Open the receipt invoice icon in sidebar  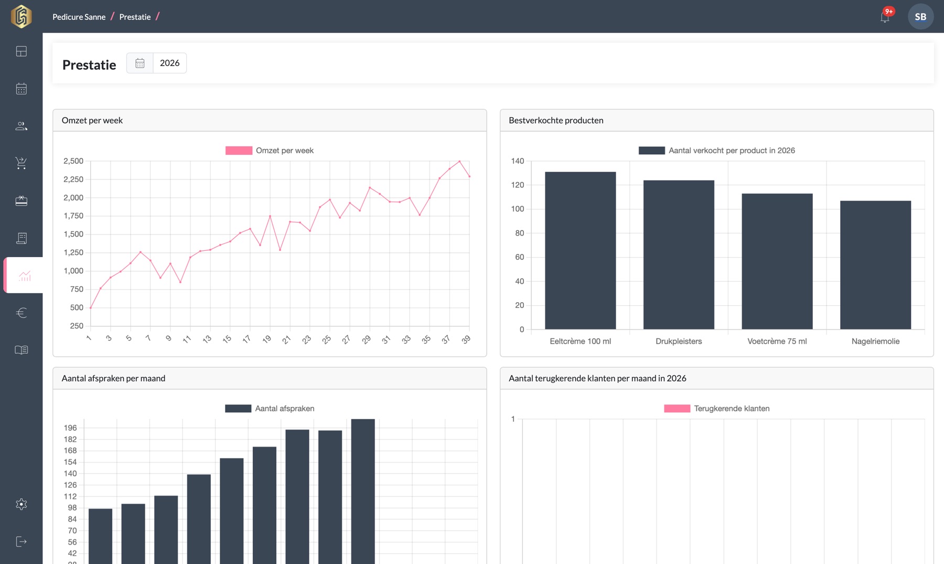click(x=22, y=238)
